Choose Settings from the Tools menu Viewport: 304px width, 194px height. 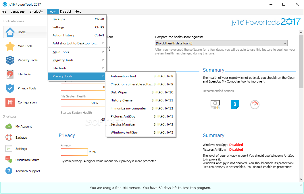point(77,27)
